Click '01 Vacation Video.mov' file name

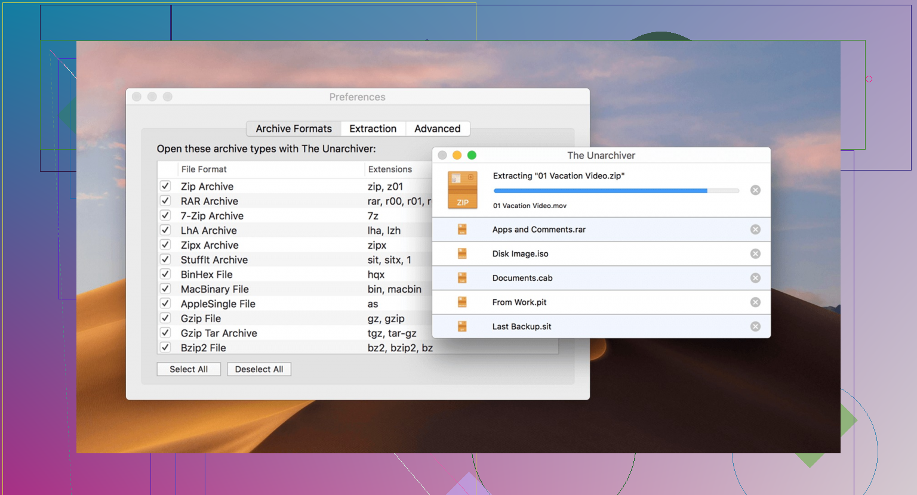[x=530, y=206]
